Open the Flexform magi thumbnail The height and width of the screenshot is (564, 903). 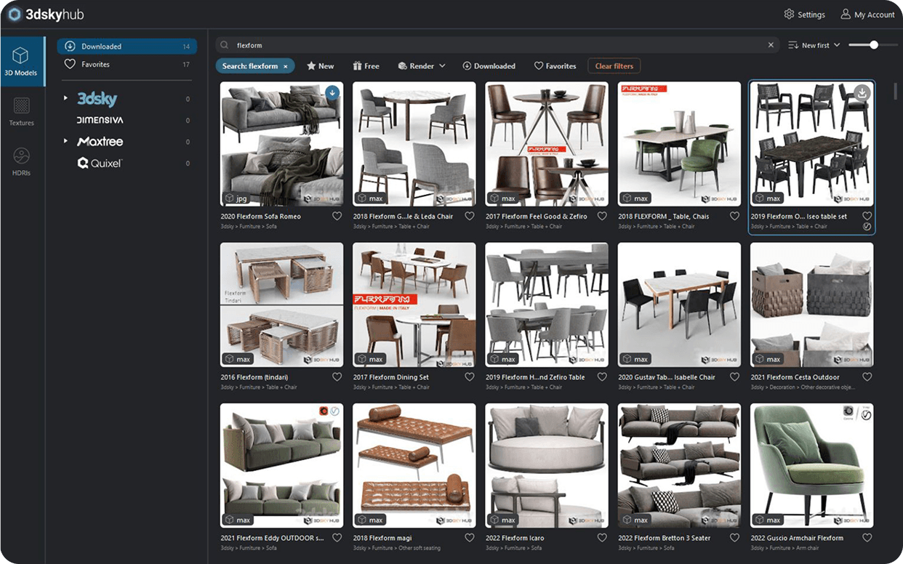pos(414,465)
